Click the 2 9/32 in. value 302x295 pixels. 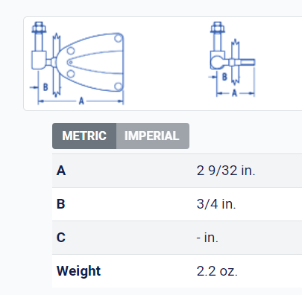pos(226,171)
